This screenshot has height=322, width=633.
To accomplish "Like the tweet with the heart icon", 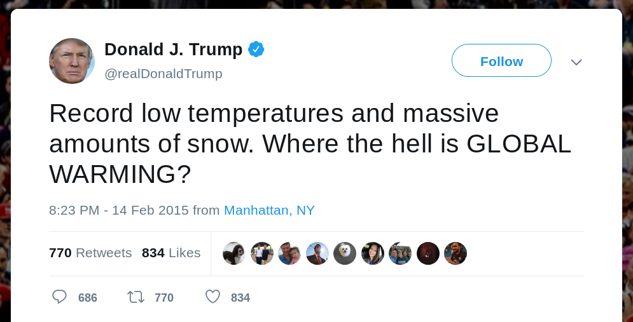I will pos(212,297).
